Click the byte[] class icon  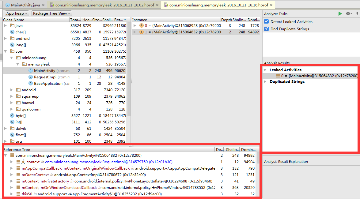[x=12, y=116]
